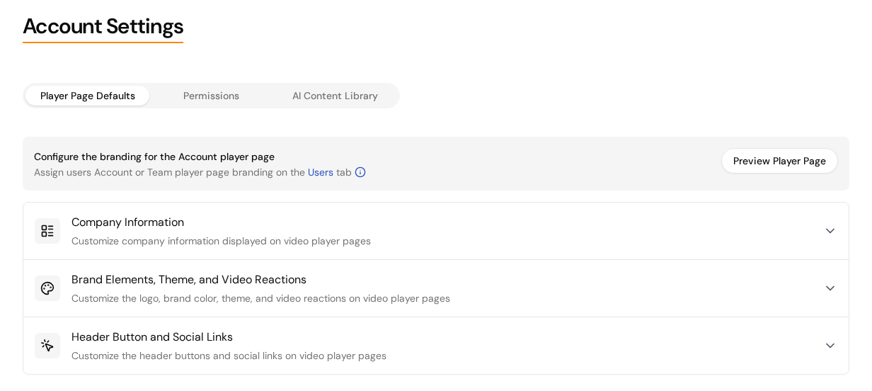872x391 pixels.
Task: Expand the Brand Elements, Theme, and Video Reactions chevron
Action: pos(830,288)
